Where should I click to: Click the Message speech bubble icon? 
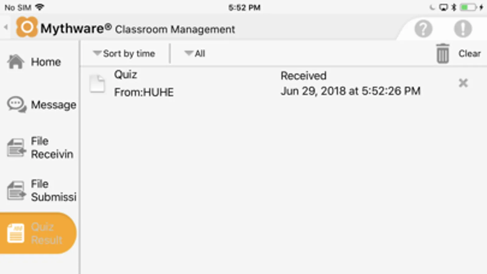point(16,105)
